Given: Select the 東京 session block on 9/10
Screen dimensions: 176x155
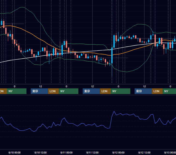Looking at the screenshot, I should [x=39, y=91].
